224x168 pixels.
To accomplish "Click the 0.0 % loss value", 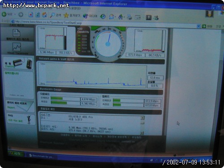I will tap(155, 86).
